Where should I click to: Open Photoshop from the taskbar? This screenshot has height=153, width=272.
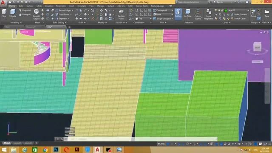click(x=56, y=150)
